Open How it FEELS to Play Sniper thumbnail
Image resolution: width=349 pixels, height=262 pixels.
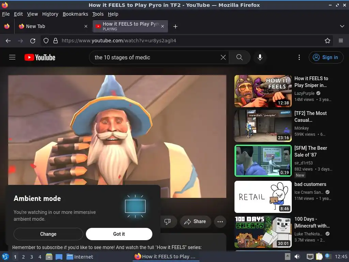[x=263, y=91]
